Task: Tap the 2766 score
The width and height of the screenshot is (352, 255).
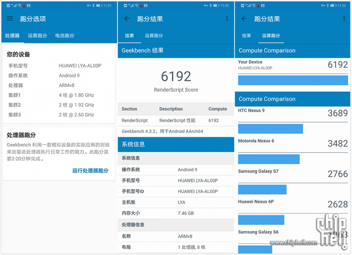Action: tap(338, 174)
